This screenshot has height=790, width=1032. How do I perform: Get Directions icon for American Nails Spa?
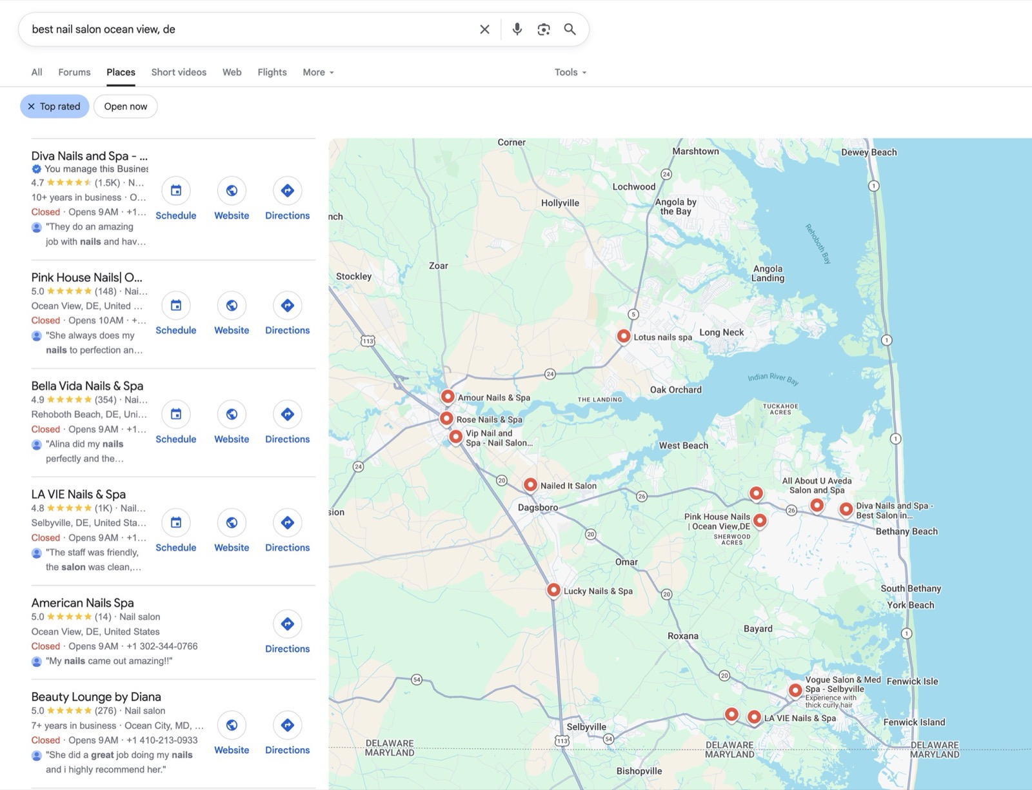pyautogui.click(x=288, y=624)
